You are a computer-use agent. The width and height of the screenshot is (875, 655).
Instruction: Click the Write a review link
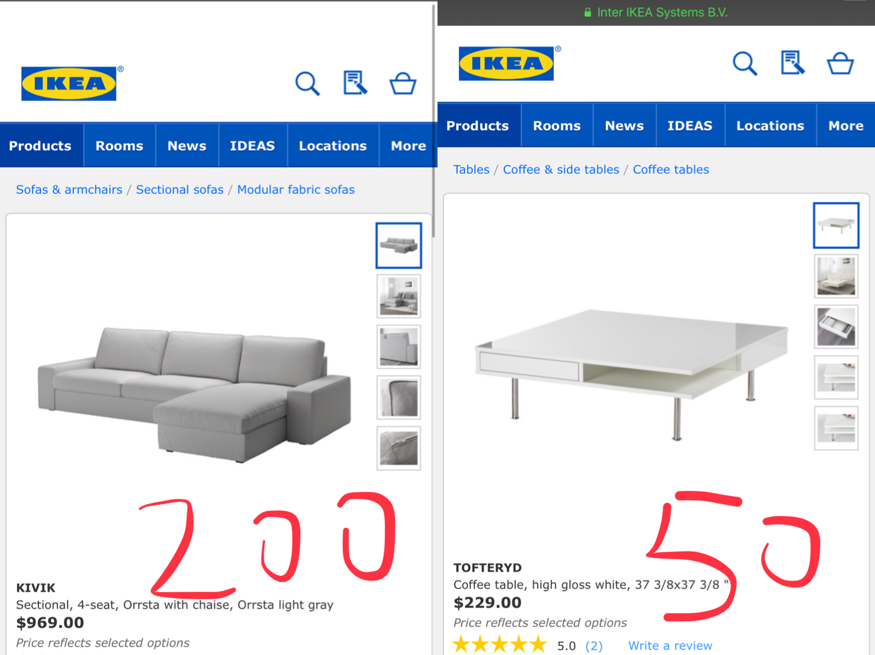[670, 646]
